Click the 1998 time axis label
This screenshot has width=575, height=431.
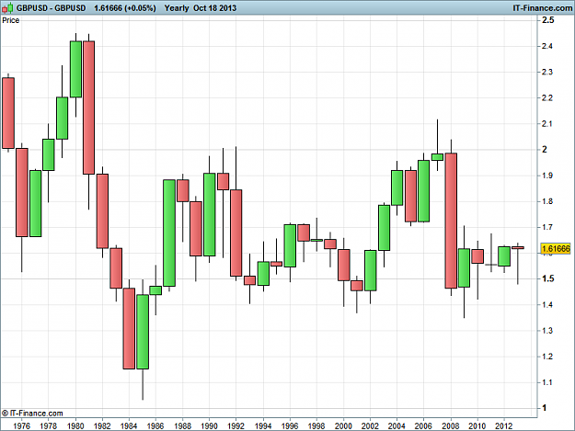[316, 425]
